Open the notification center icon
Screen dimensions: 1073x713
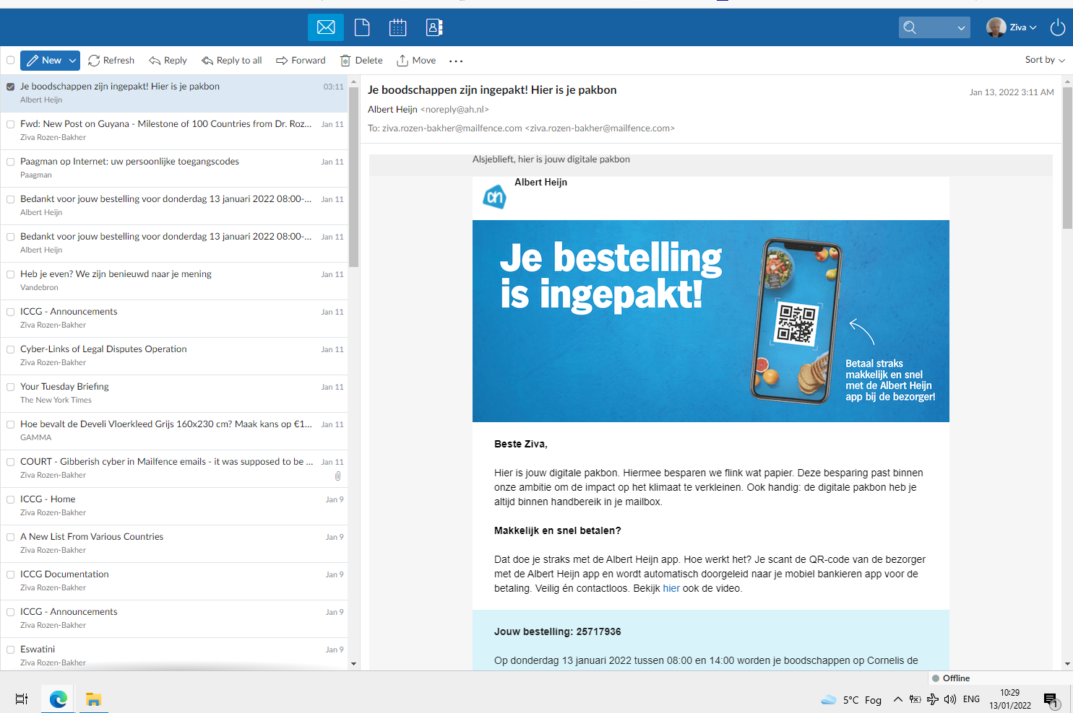pos(1051,699)
